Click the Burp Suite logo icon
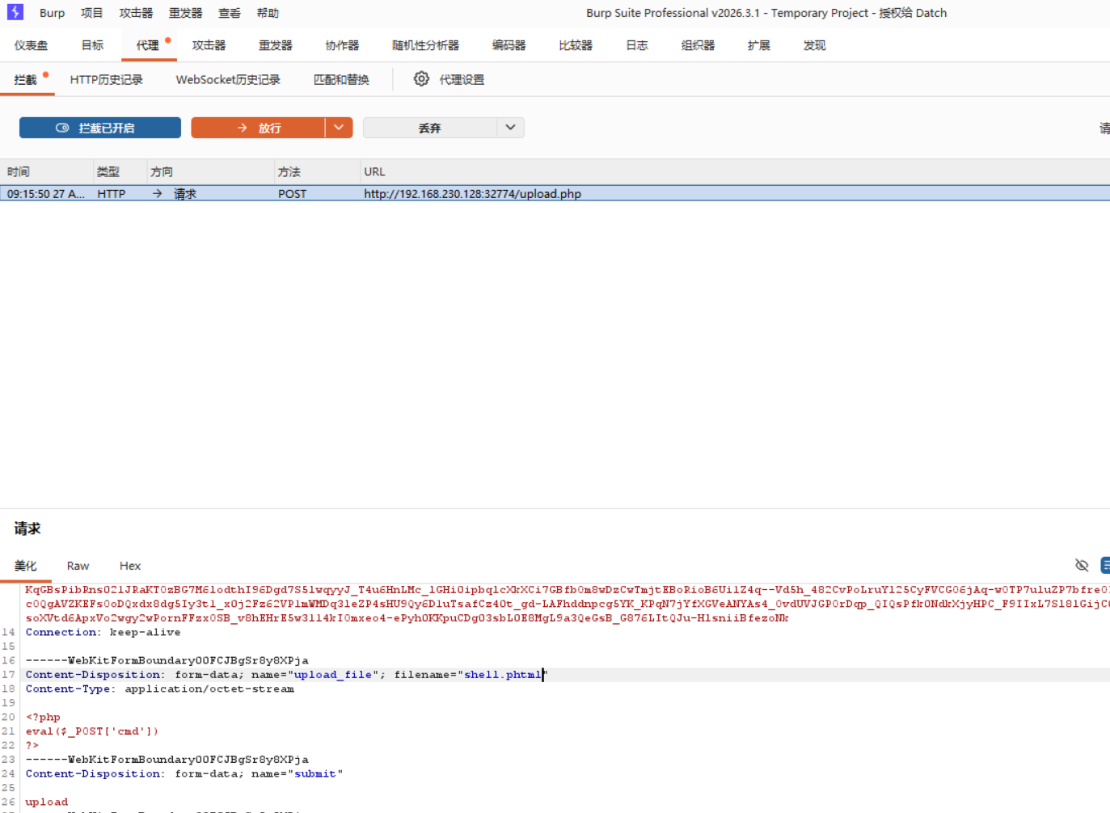The image size is (1110, 813). (15, 12)
